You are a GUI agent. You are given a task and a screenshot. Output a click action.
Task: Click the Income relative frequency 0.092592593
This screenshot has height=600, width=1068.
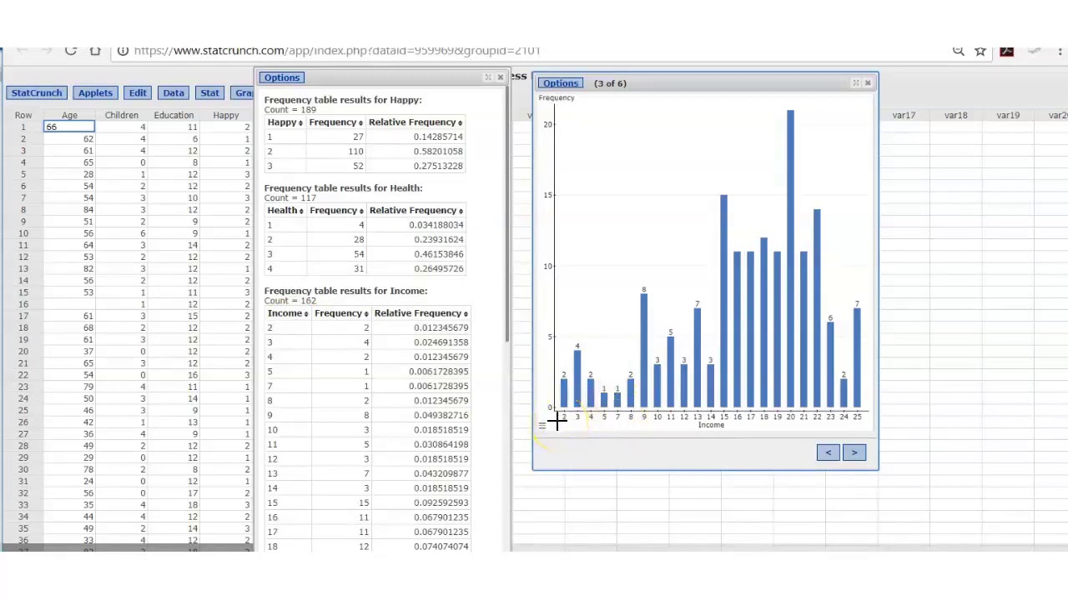tap(441, 502)
